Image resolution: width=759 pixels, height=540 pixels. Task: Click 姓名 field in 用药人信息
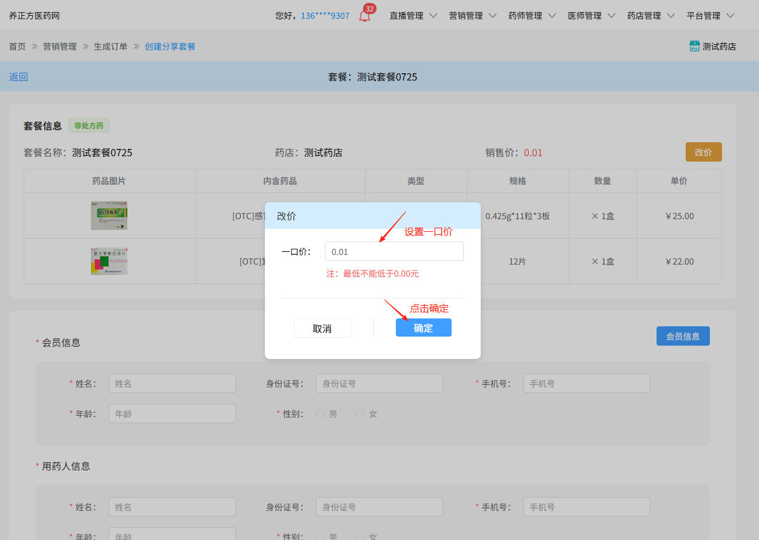[172, 507]
